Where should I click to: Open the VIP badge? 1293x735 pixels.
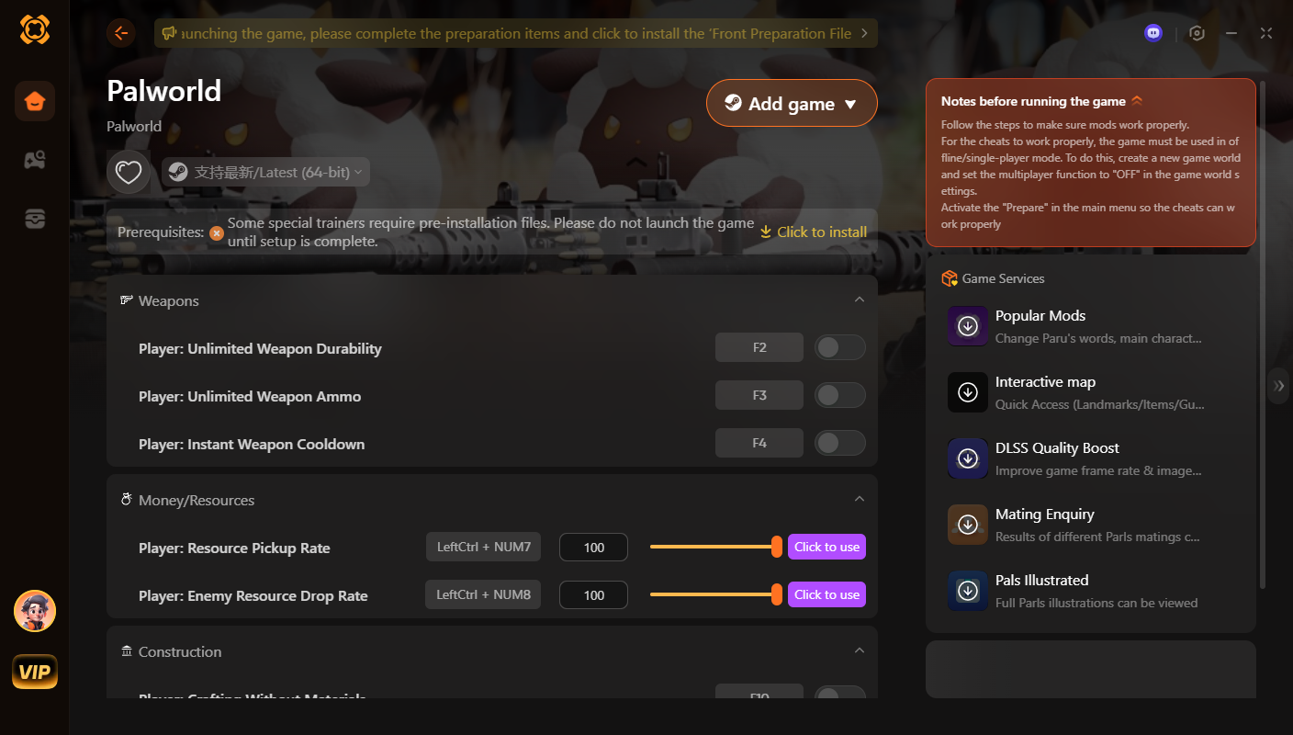pyautogui.click(x=35, y=672)
